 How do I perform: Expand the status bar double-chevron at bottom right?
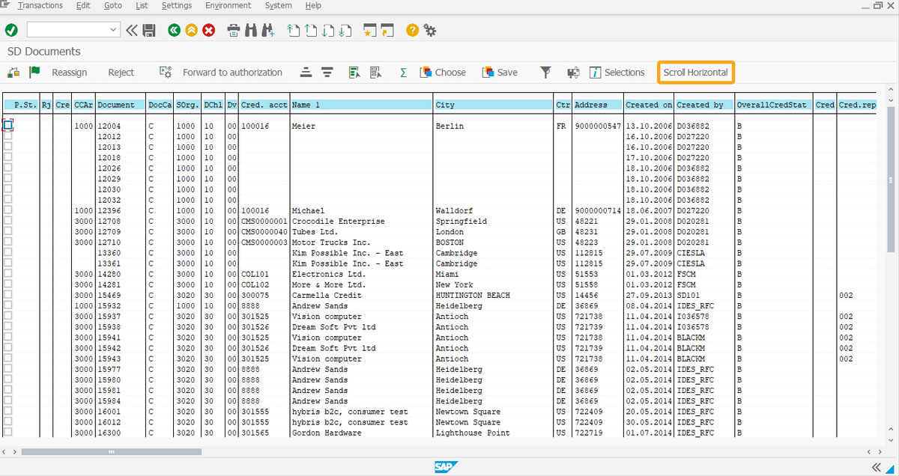click(876, 467)
